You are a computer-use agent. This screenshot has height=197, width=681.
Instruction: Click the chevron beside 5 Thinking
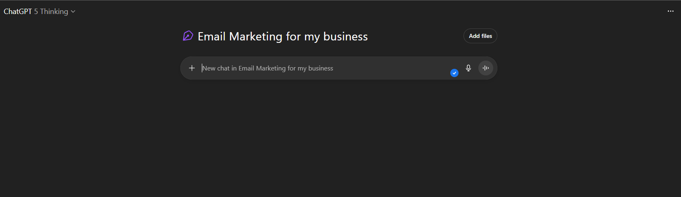pyautogui.click(x=73, y=12)
